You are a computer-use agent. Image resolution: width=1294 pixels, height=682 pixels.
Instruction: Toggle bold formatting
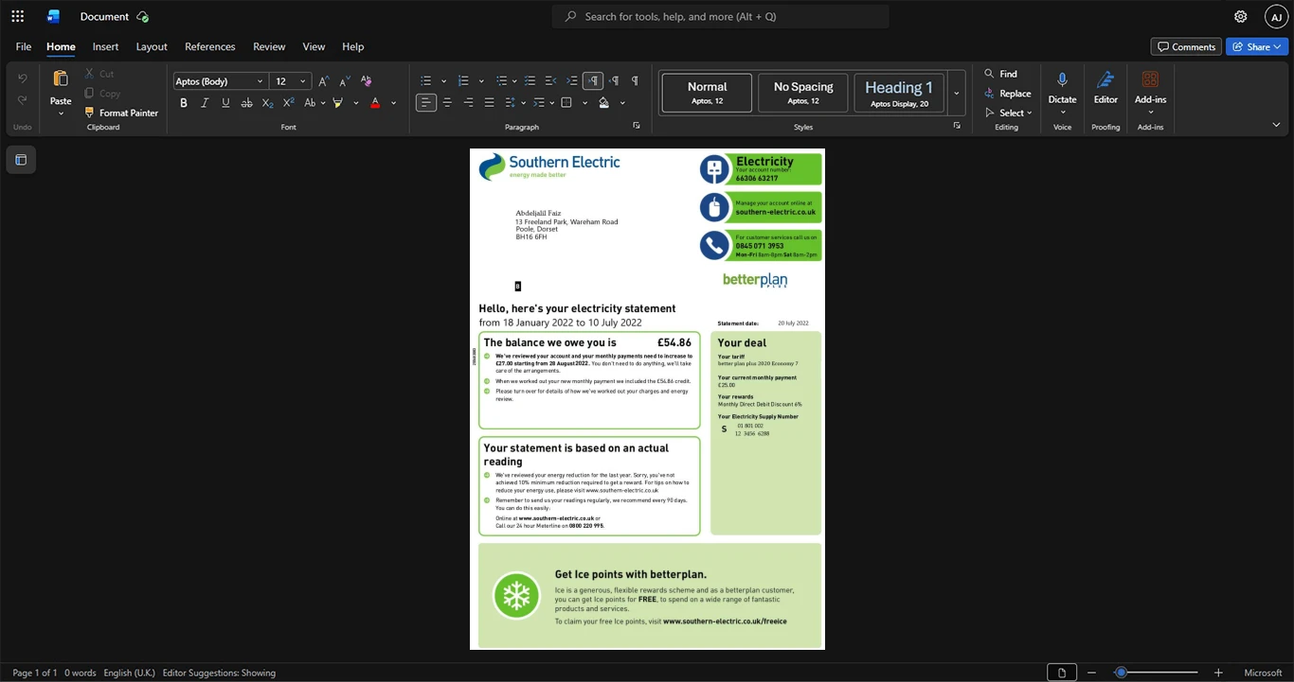184,103
